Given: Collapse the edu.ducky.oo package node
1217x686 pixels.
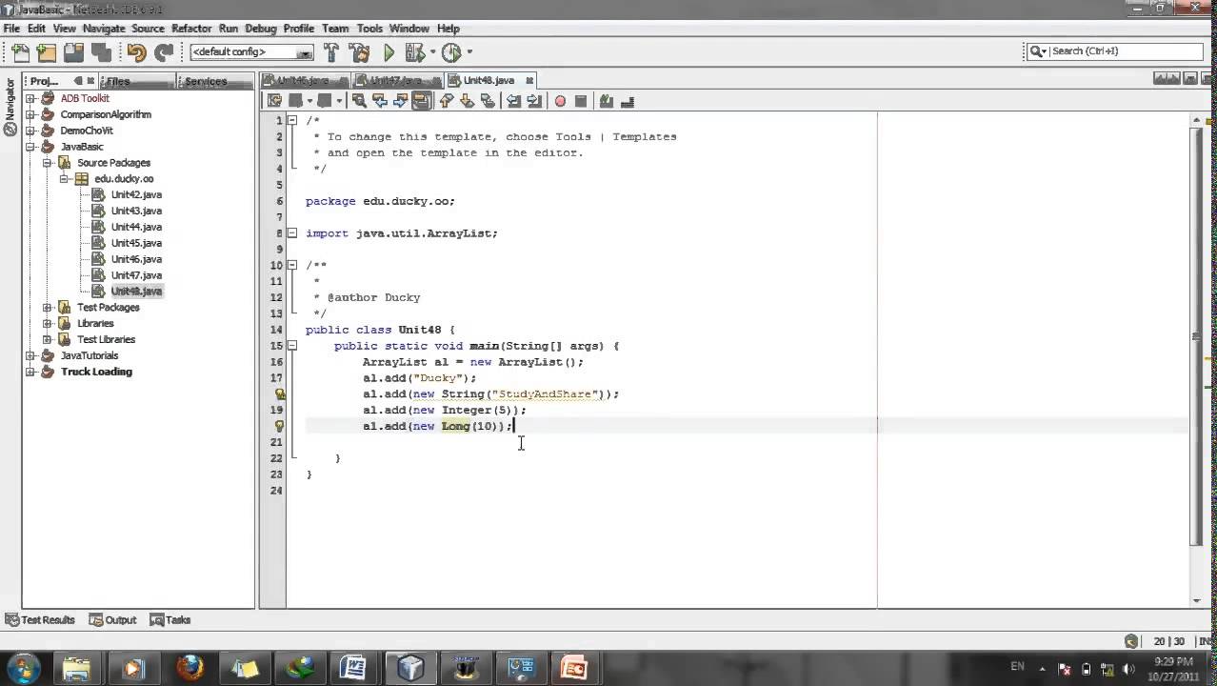Looking at the screenshot, I should pos(64,178).
